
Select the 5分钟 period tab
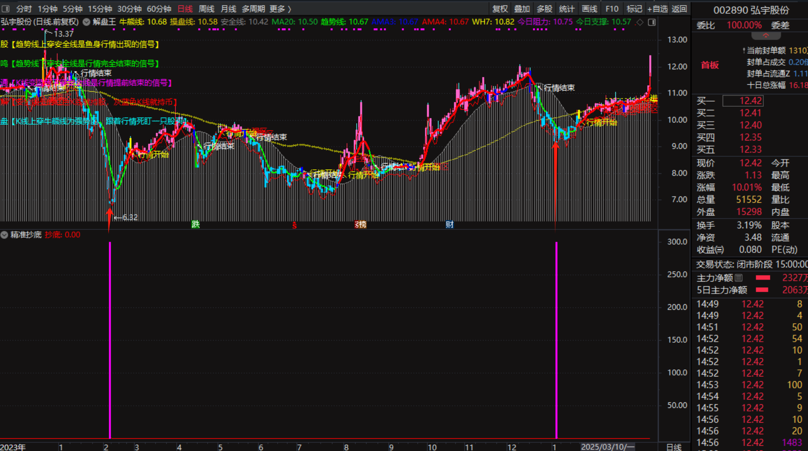point(72,9)
